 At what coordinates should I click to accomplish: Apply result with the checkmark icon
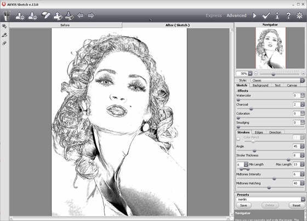266,15
